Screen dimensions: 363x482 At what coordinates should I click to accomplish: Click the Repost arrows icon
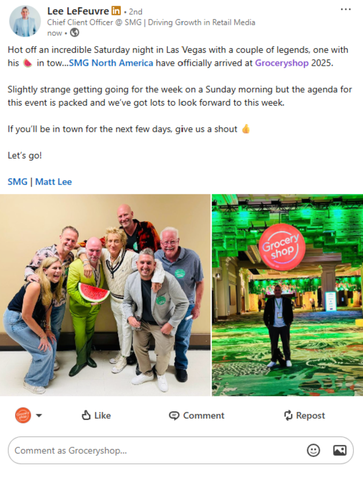pyautogui.click(x=288, y=415)
